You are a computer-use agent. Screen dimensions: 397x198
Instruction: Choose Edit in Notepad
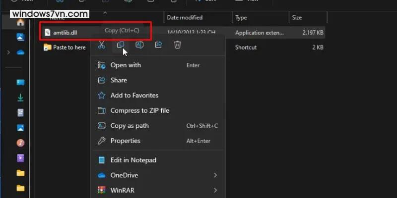133,160
